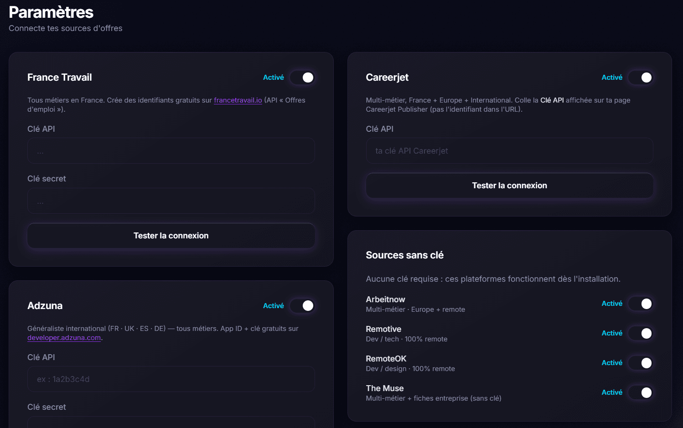Image resolution: width=683 pixels, height=428 pixels.
Task: Click the Adzuna card title
Action: tap(45, 306)
